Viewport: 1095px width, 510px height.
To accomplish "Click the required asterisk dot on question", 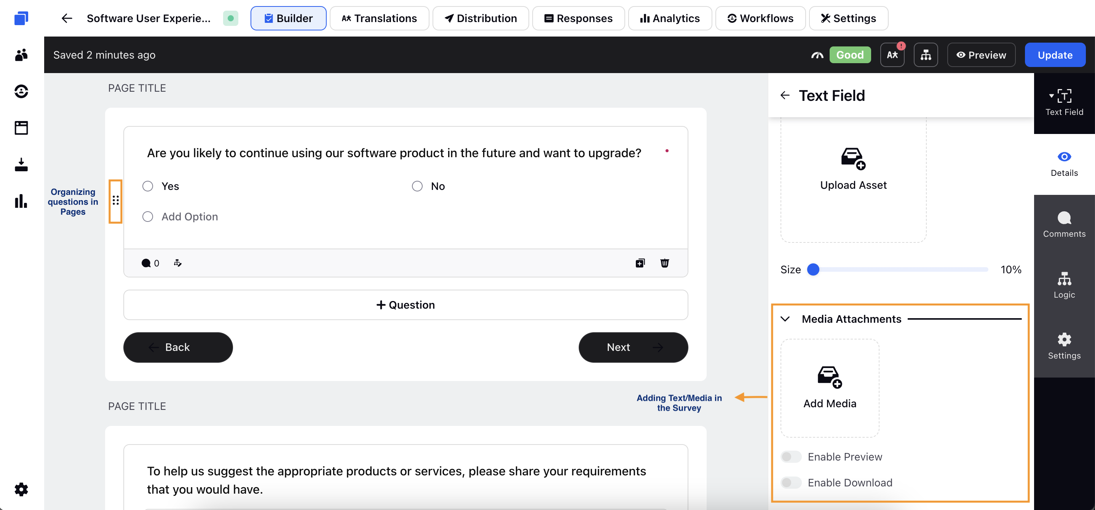I will pos(667,150).
